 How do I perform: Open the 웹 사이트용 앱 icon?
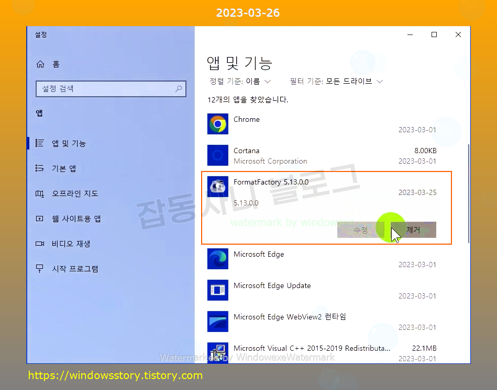pyautogui.click(x=40, y=219)
